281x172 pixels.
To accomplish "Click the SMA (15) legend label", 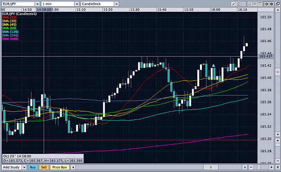I will [x=9, y=18].
